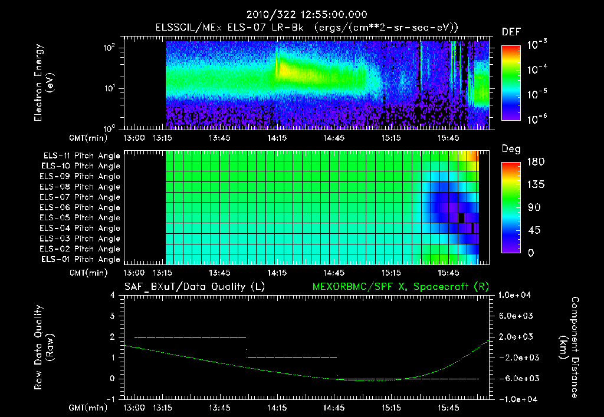Click the green MEXORBMC/SPF X, Spacecraft (R) legend
Screen dimensions: 604x417
[401, 287]
